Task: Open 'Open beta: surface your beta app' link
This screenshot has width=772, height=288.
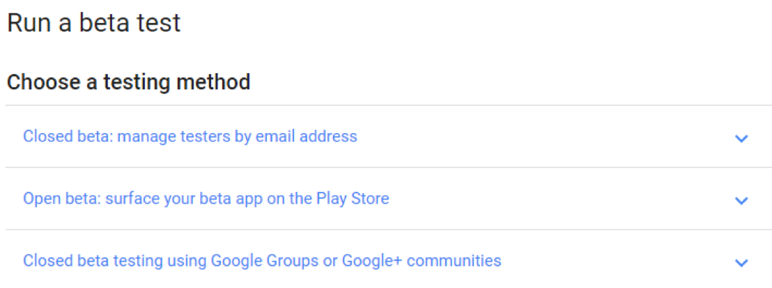Action: click(206, 199)
